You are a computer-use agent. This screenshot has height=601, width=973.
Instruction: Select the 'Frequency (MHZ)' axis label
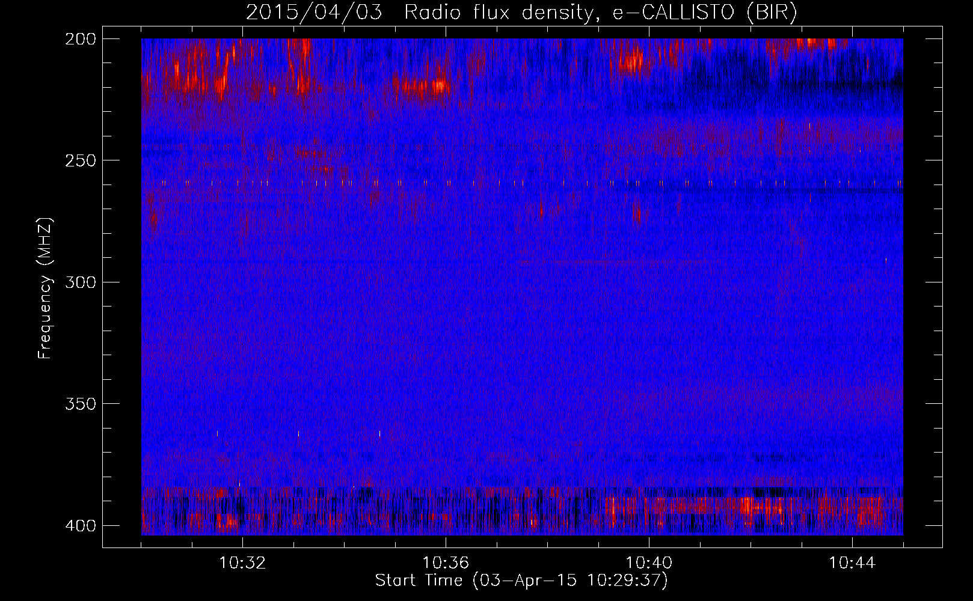[45, 288]
